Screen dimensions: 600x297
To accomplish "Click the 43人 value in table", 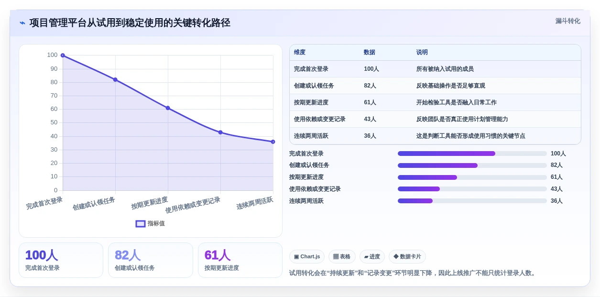I will [370, 119].
